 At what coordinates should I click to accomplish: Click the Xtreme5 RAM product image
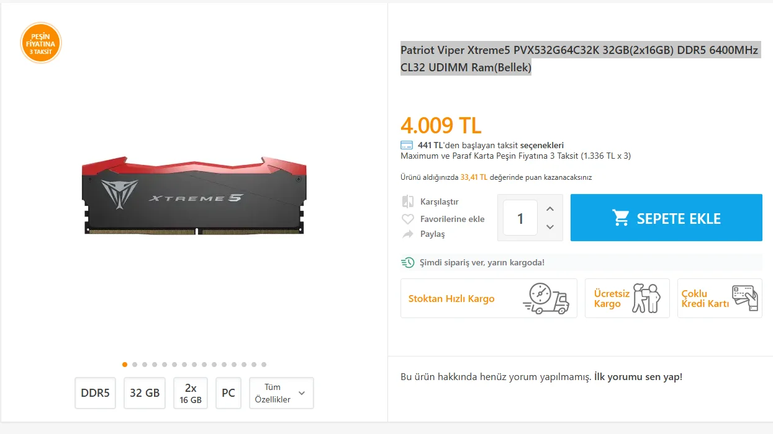point(194,197)
